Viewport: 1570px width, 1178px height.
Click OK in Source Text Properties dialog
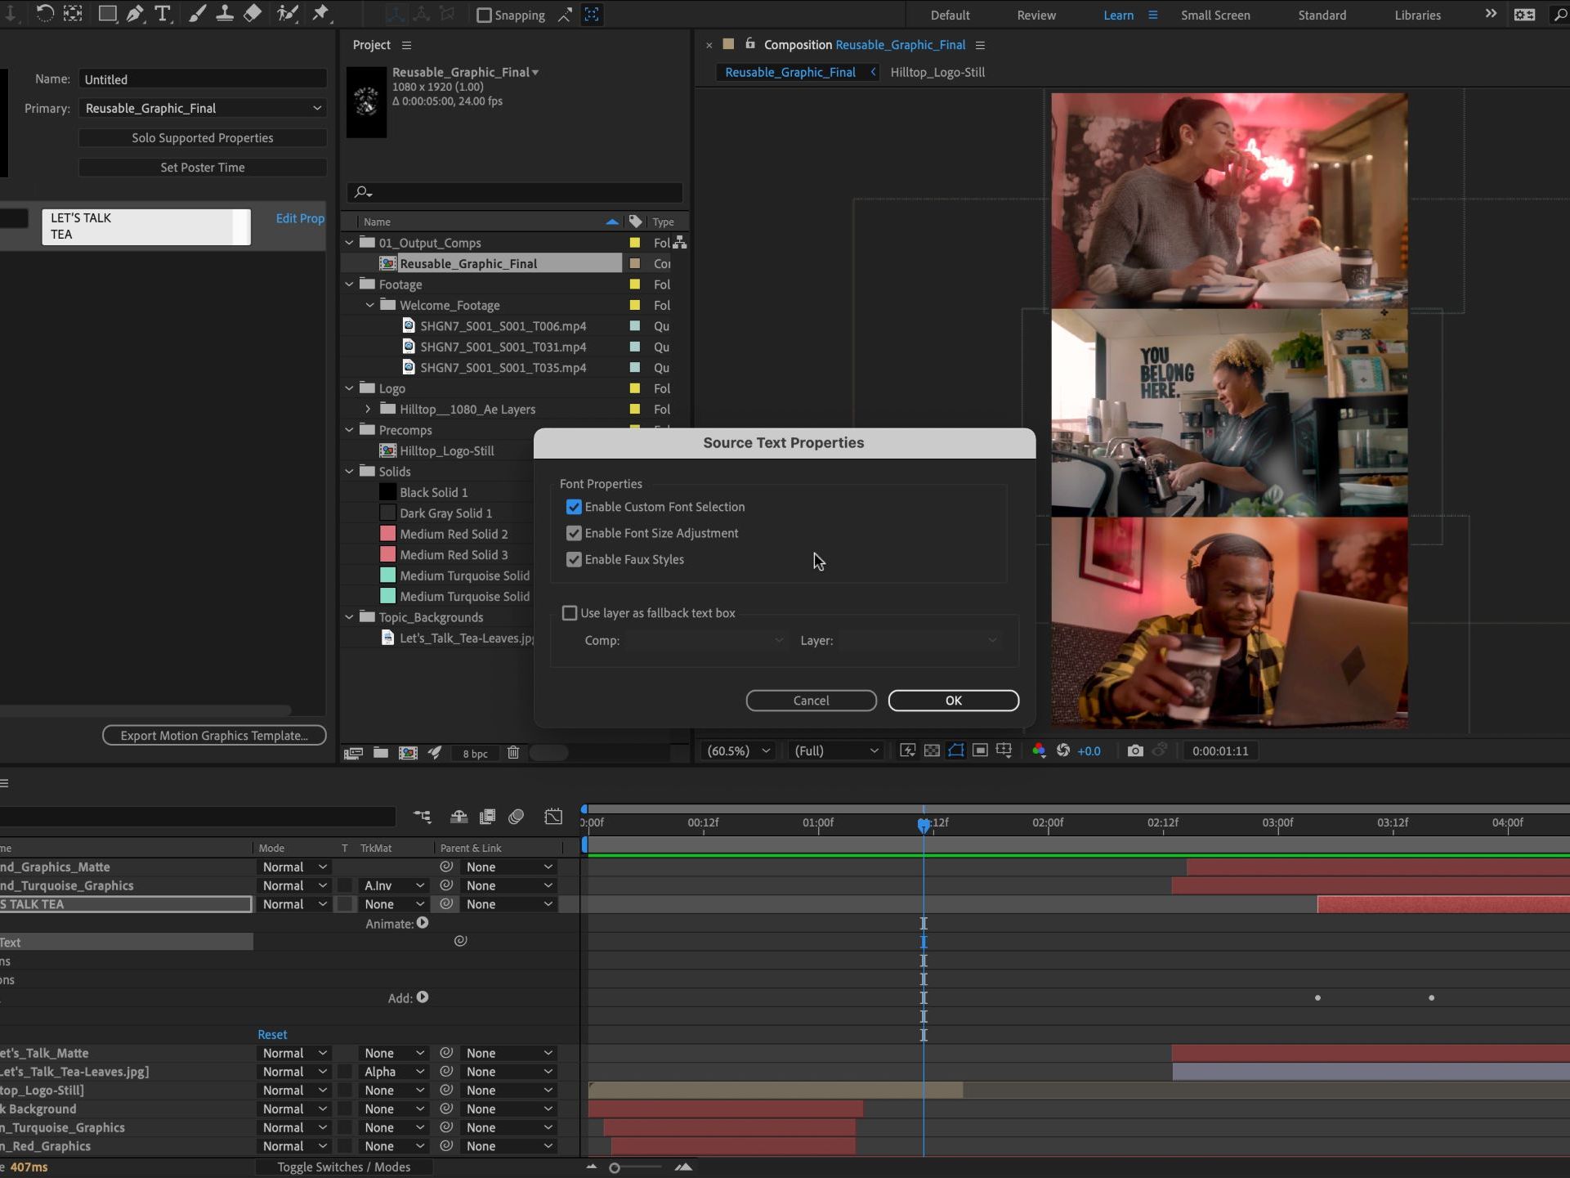click(953, 701)
